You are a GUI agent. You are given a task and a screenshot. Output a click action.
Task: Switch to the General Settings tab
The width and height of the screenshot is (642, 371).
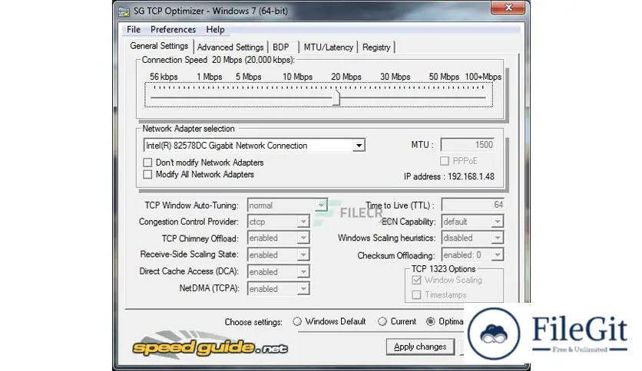pos(159,46)
